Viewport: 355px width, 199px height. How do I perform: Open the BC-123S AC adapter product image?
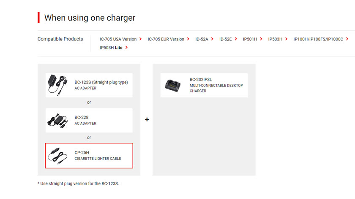tap(58, 85)
